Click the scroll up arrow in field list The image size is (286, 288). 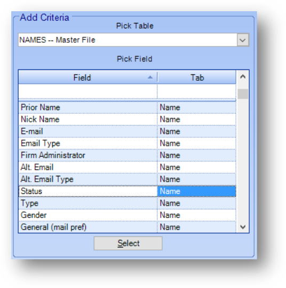[243, 76]
